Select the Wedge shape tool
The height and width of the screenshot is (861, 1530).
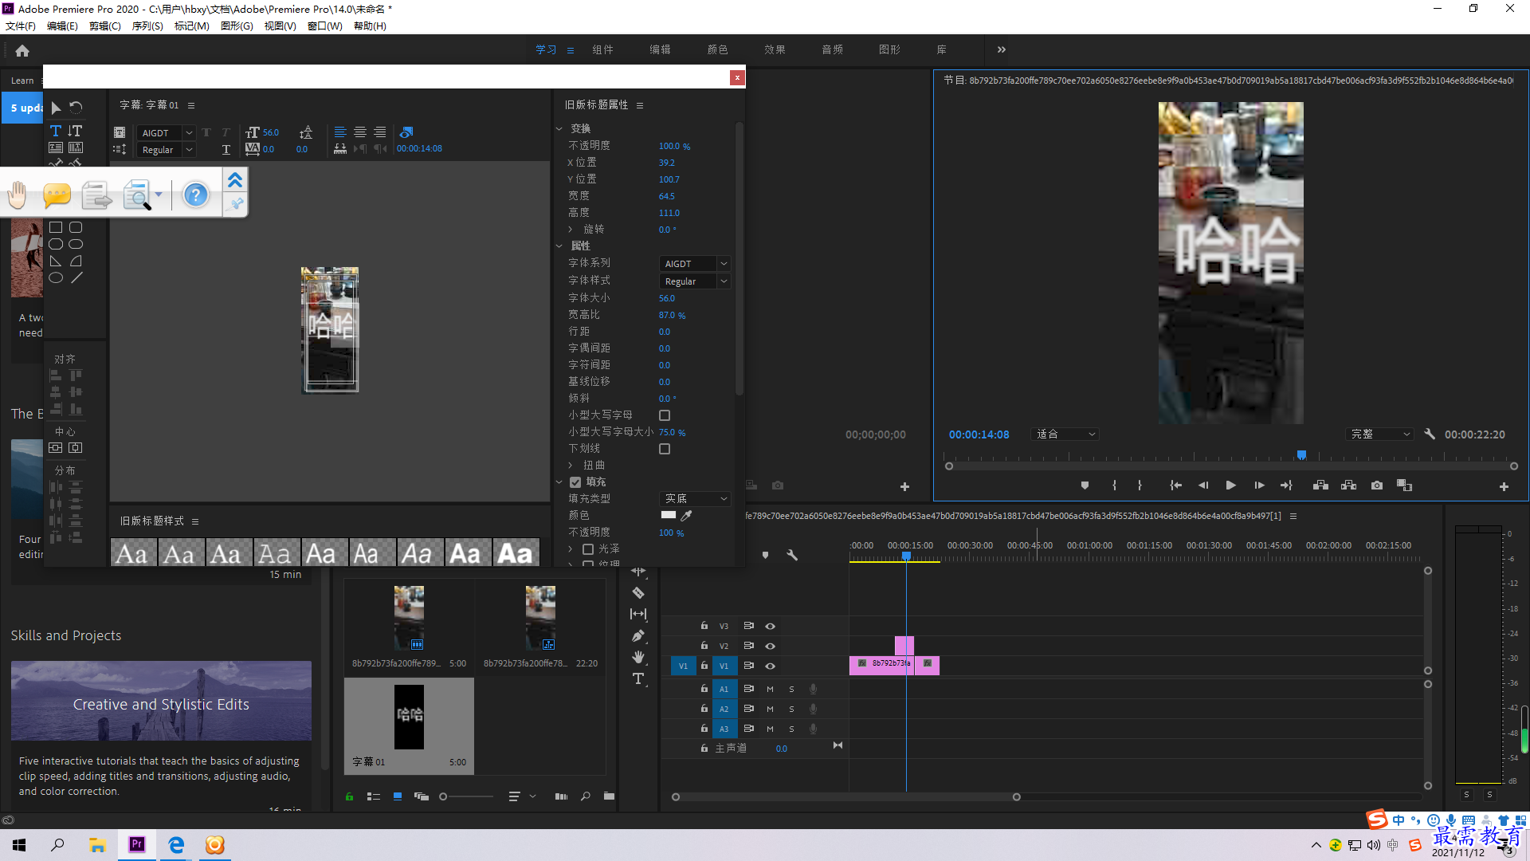(x=56, y=261)
